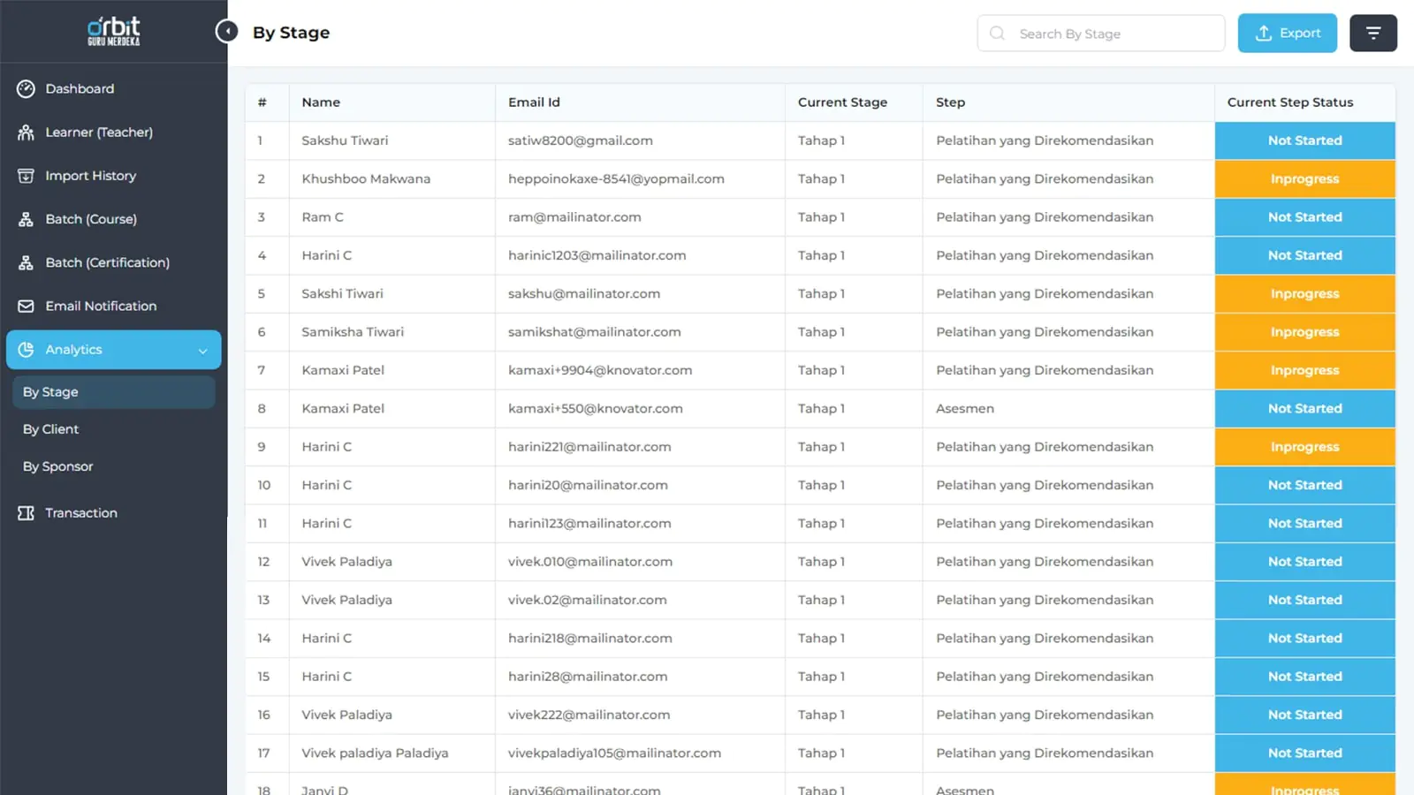Viewport: 1414px width, 795px height.
Task: Click email harini20@mailinator.com
Action: (588, 485)
